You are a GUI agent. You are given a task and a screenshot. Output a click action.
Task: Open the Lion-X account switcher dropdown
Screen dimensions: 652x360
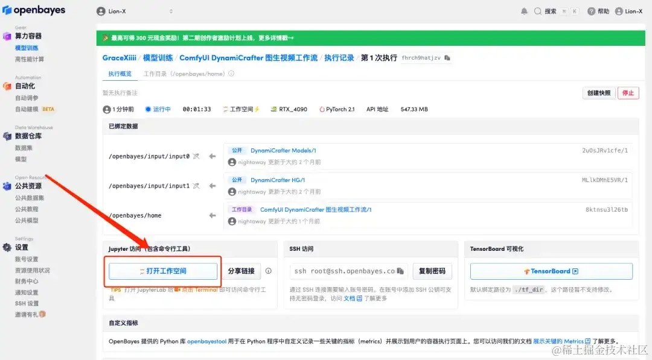click(135, 11)
